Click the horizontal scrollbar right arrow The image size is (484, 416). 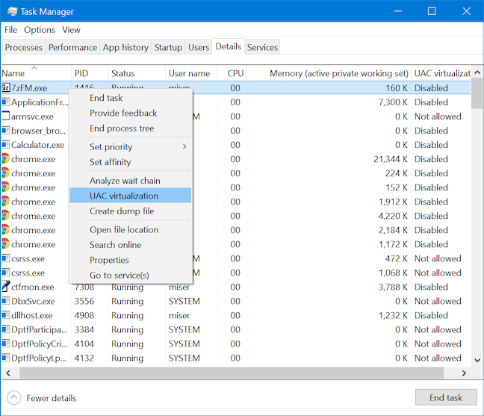click(464, 373)
